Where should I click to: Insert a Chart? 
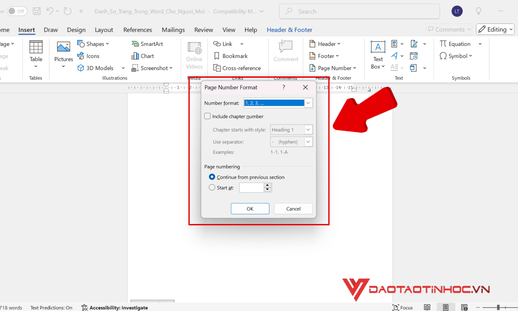(143, 56)
